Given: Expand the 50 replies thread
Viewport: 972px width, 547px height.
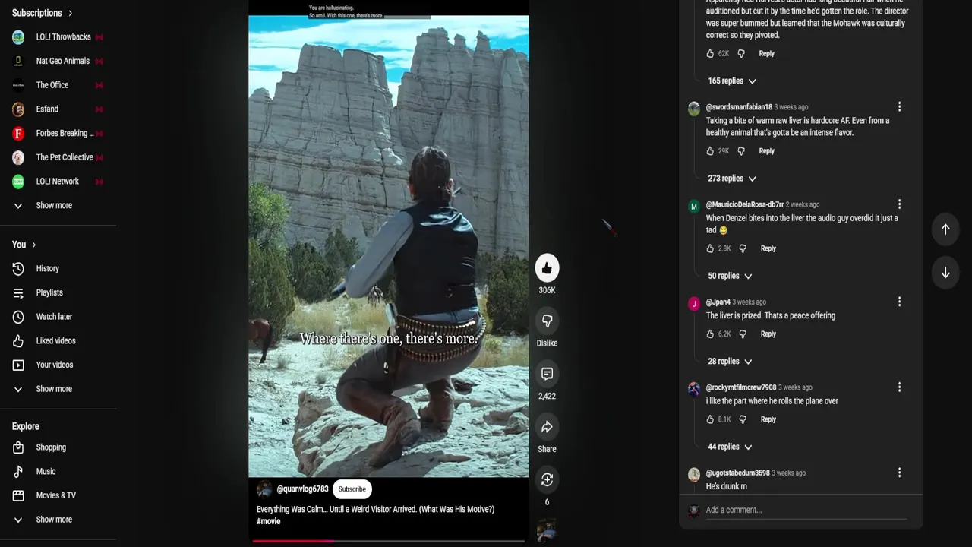Looking at the screenshot, I should [730, 276].
